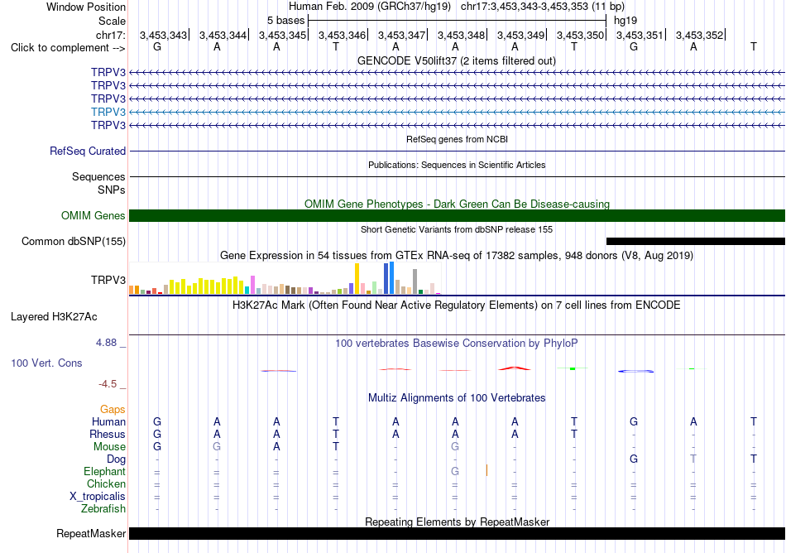Click the GENCODE V50lift37 track title

(x=456, y=60)
